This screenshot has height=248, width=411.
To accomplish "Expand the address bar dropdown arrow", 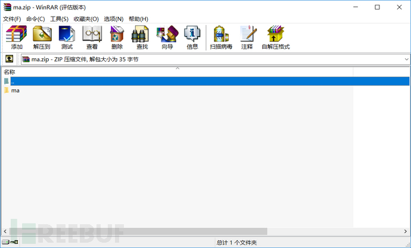I will 406,59.
